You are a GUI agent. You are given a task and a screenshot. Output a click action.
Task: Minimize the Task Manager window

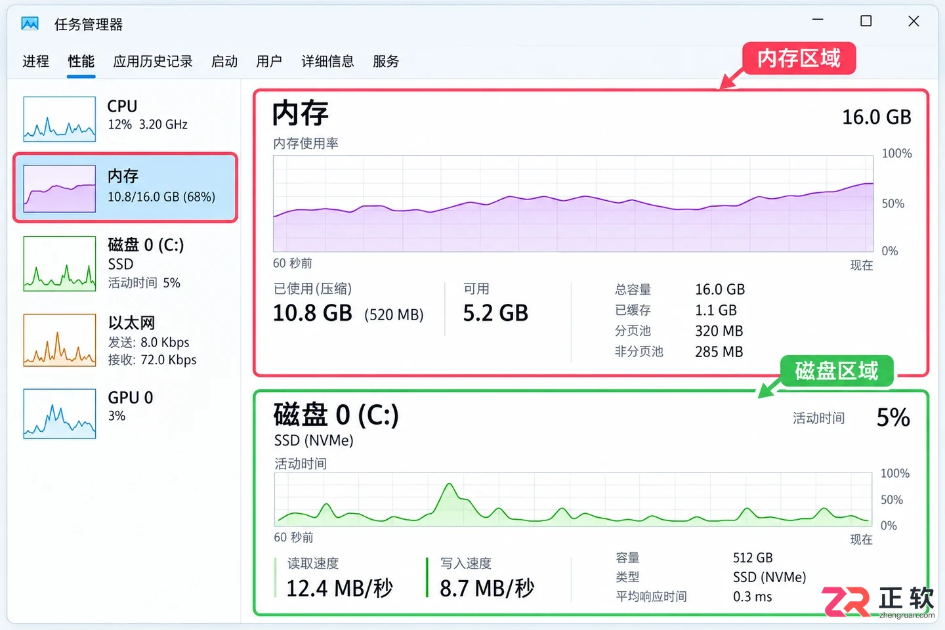pyautogui.click(x=818, y=21)
